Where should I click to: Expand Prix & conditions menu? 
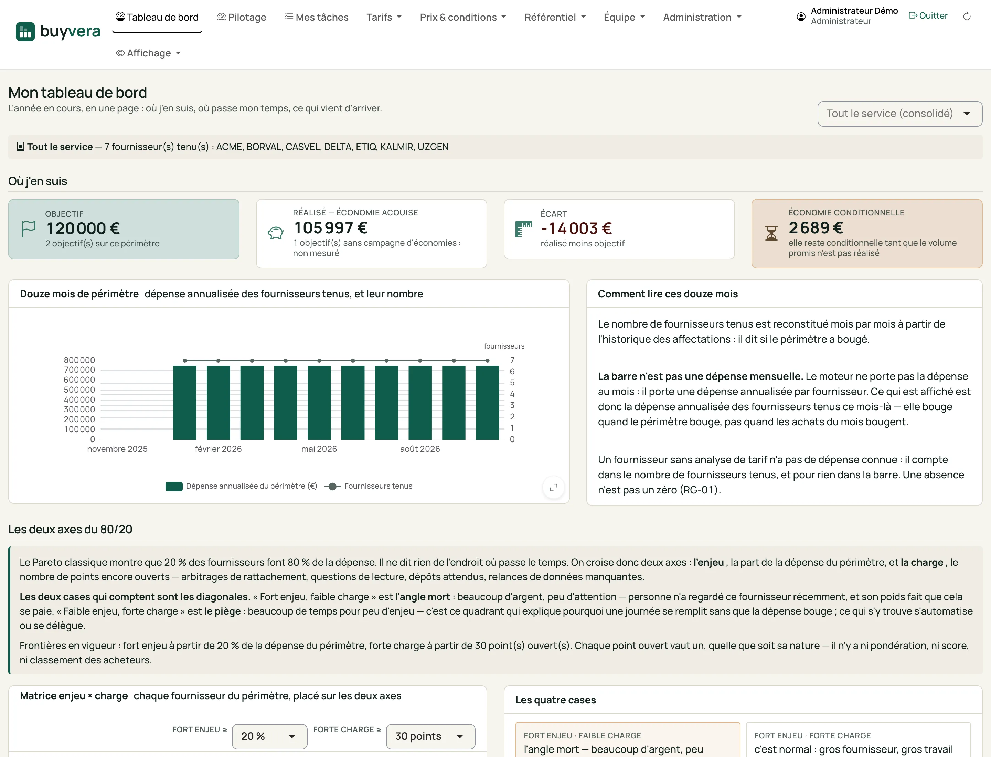point(463,17)
